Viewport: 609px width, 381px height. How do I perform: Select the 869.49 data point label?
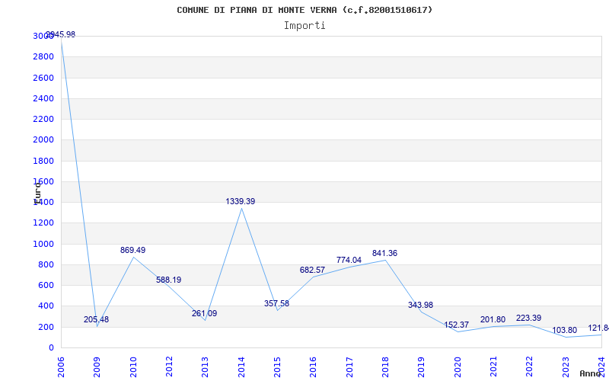tap(132, 250)
